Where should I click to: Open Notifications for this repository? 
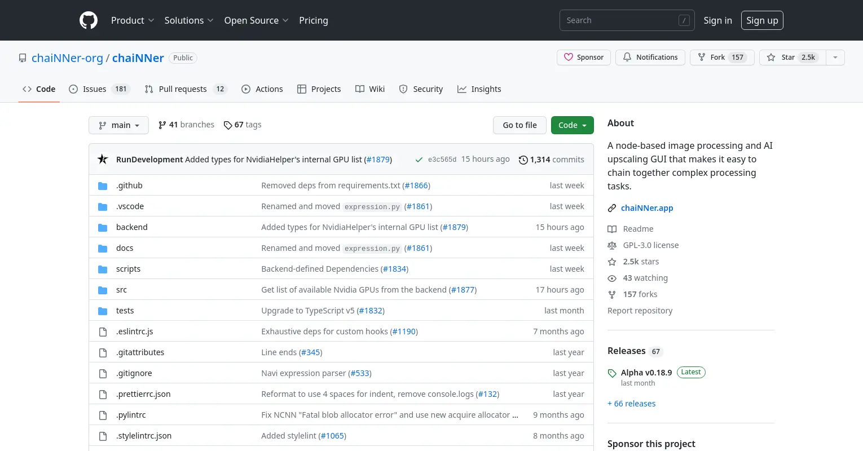click(x=650, y=58)
